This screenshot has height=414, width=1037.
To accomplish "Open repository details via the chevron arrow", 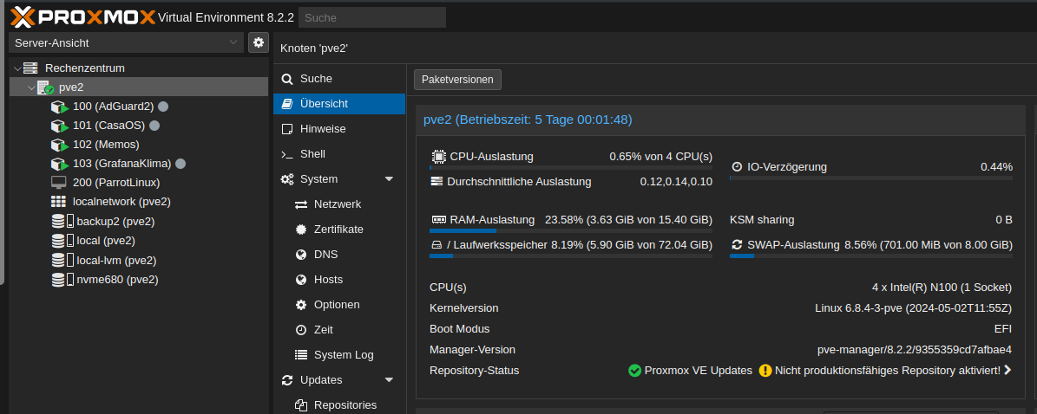I will tap(1007, 371).
